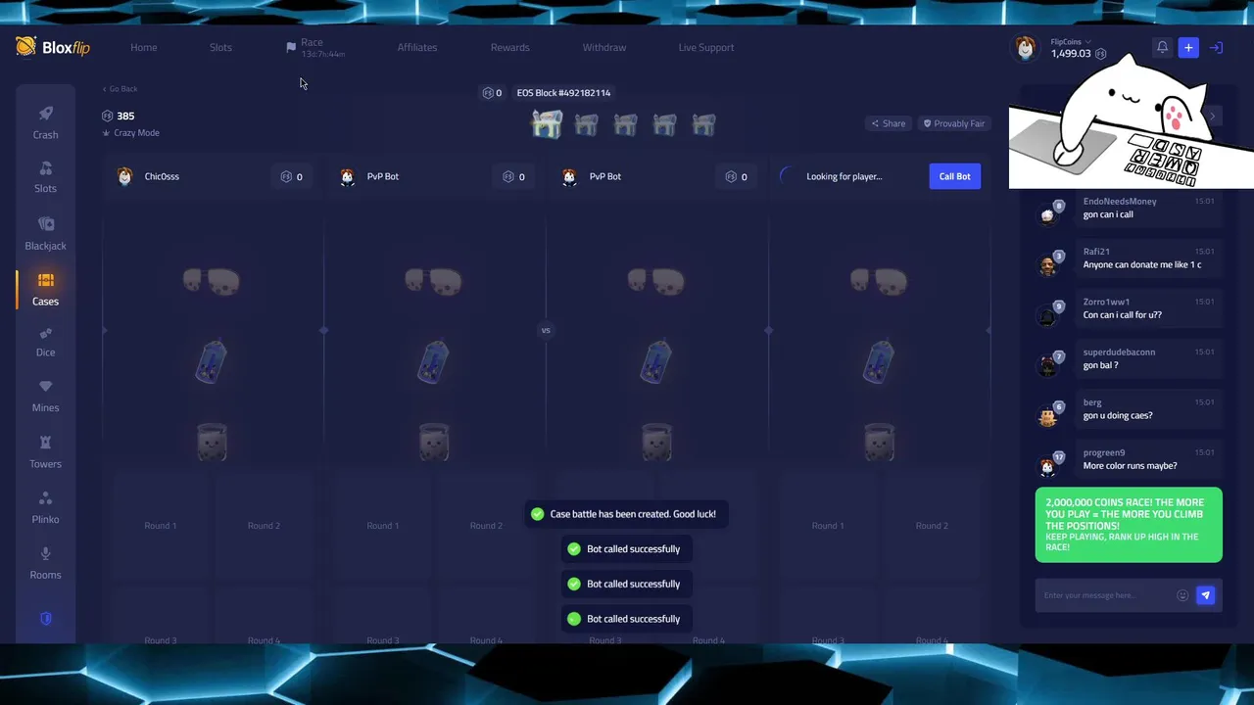Open the Slots top menu item
The height and width of the screenshot is (705, 1254).
click(x=220, y=47)
